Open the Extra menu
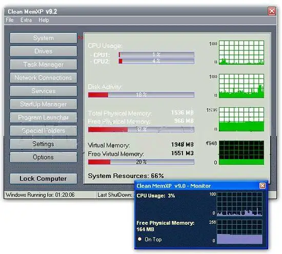The image size is (282, 254). (x=26, y=20)
